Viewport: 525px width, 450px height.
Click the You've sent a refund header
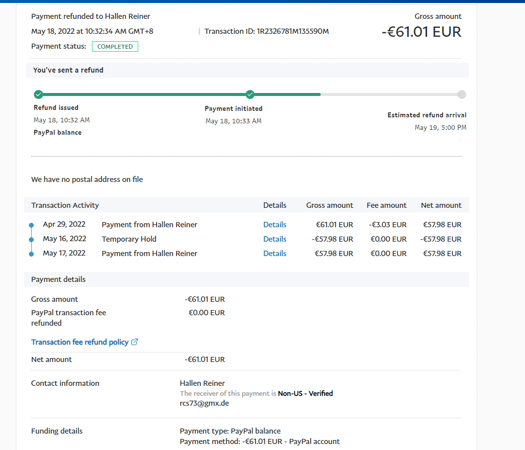[x=68, y=70]
